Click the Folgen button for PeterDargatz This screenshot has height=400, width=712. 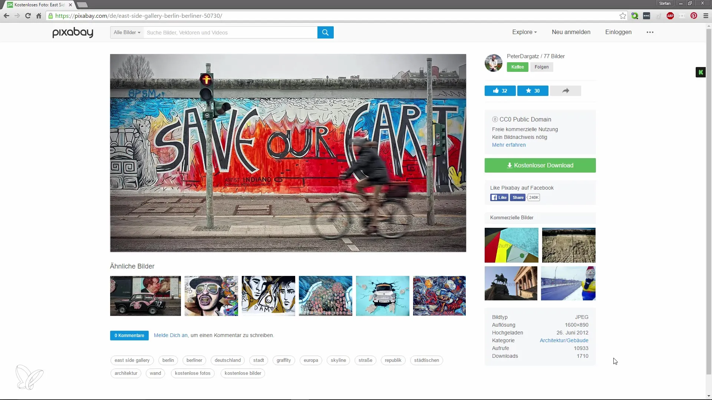pos(541,66)
